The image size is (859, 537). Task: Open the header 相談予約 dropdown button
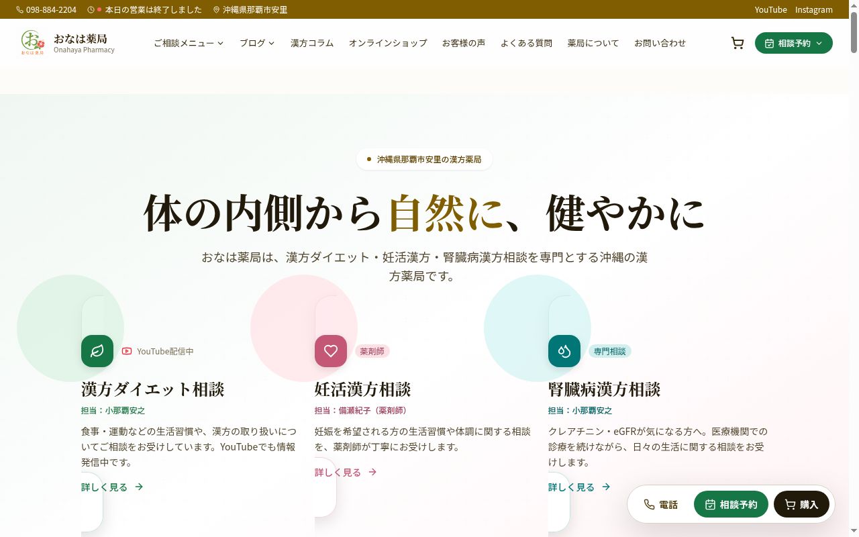(794, 43)
